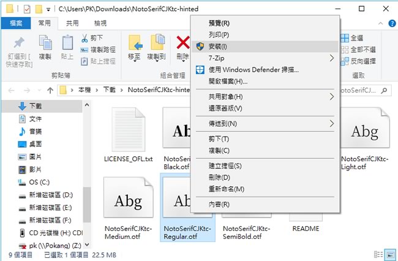The height and width of the screenshot is (261, 398).
Task: Click Select all (全選) icon
Action: tap(345, 38)
